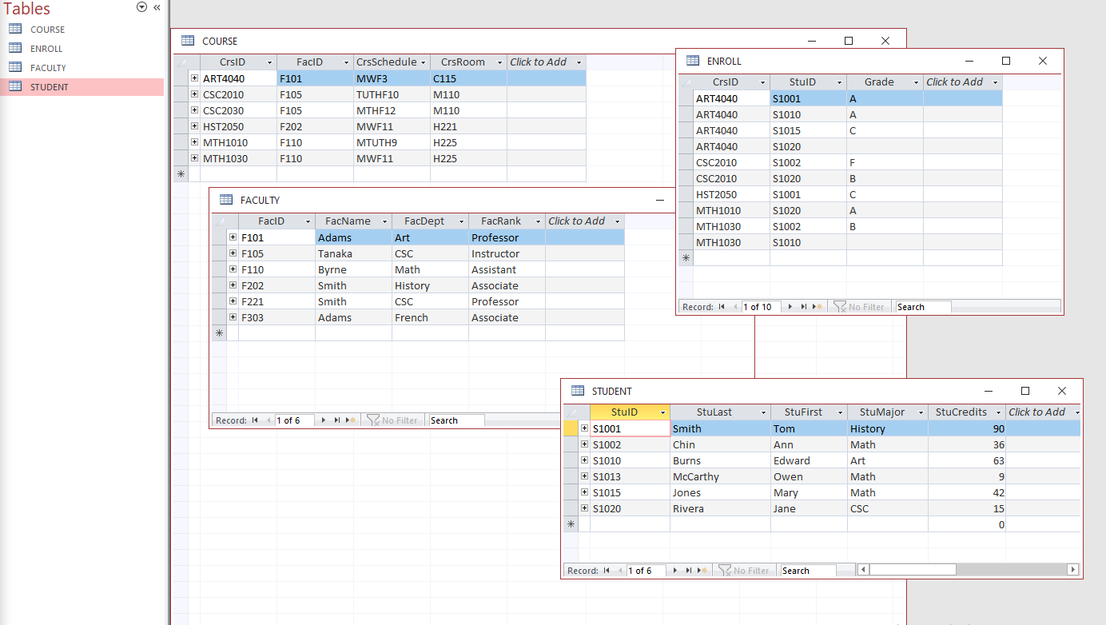Screen dimensions: 1106x625
Task: Toggle No Filter in the ENROLL window
Action: (x=860, y=306)
